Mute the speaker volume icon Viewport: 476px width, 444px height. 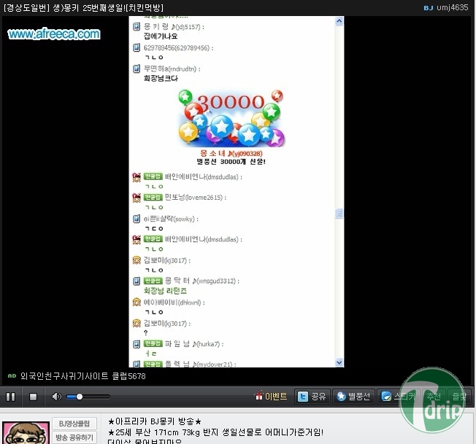[x=56, y=397]
